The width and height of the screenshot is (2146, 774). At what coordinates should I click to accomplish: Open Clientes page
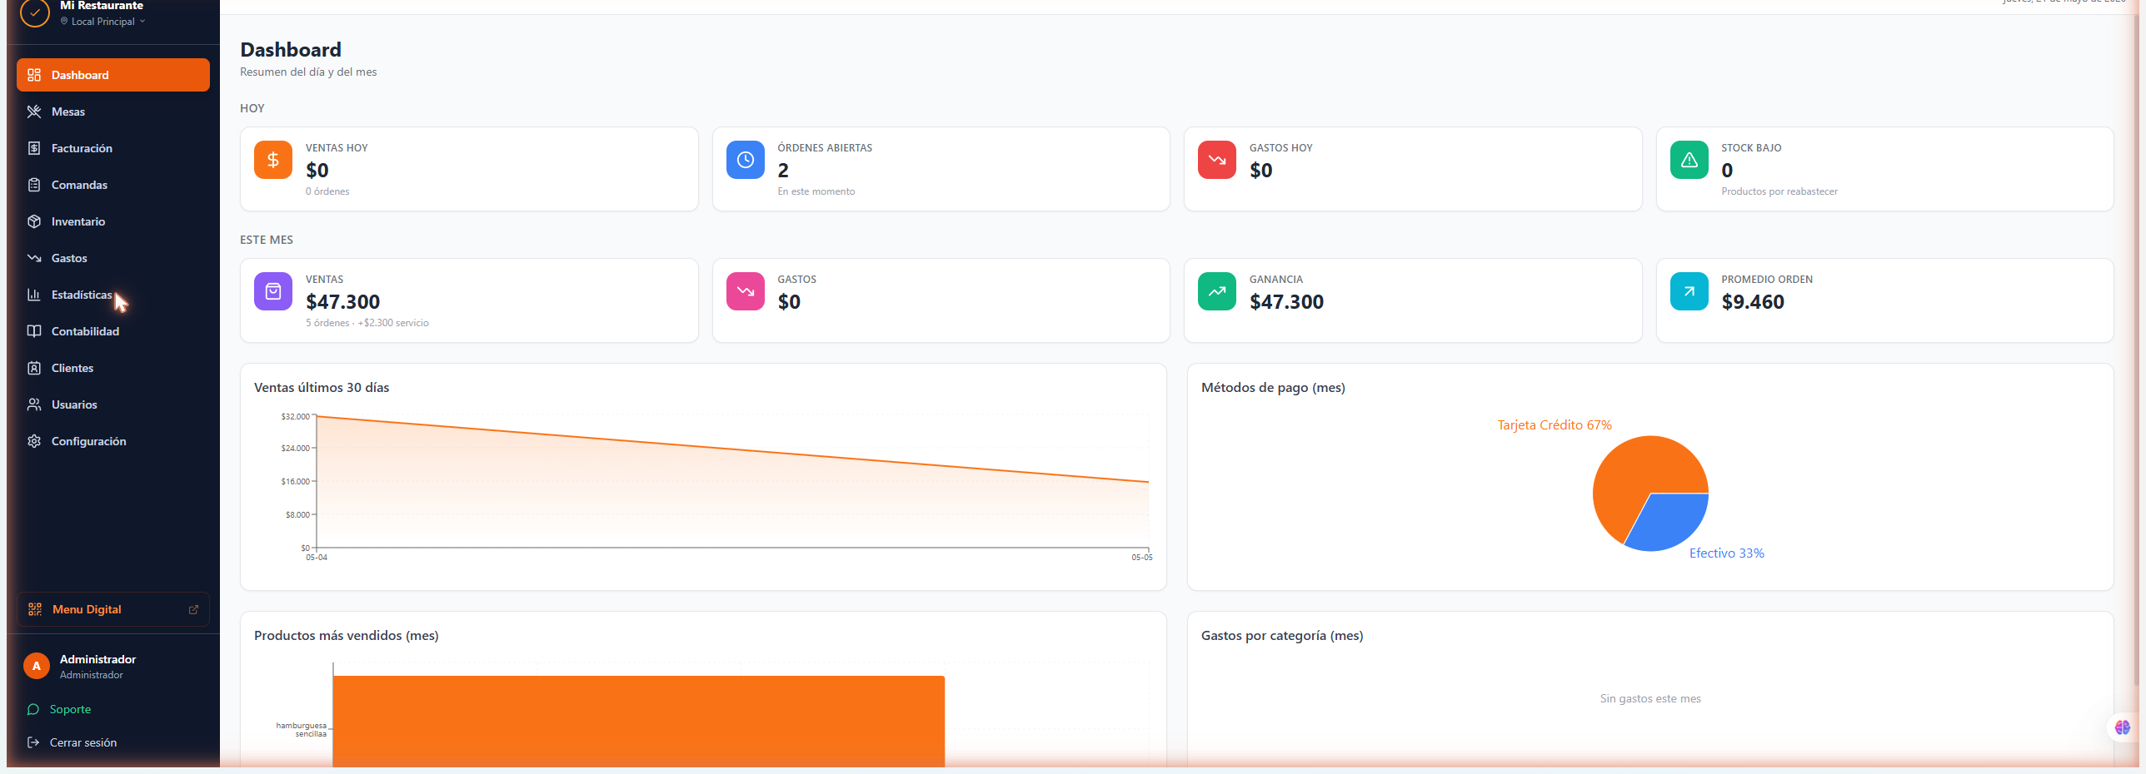click(x=112, y=368)
